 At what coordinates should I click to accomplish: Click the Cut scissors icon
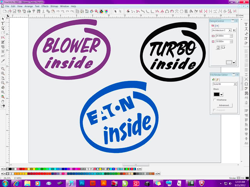pyautogui.click(x=44, y=11)
